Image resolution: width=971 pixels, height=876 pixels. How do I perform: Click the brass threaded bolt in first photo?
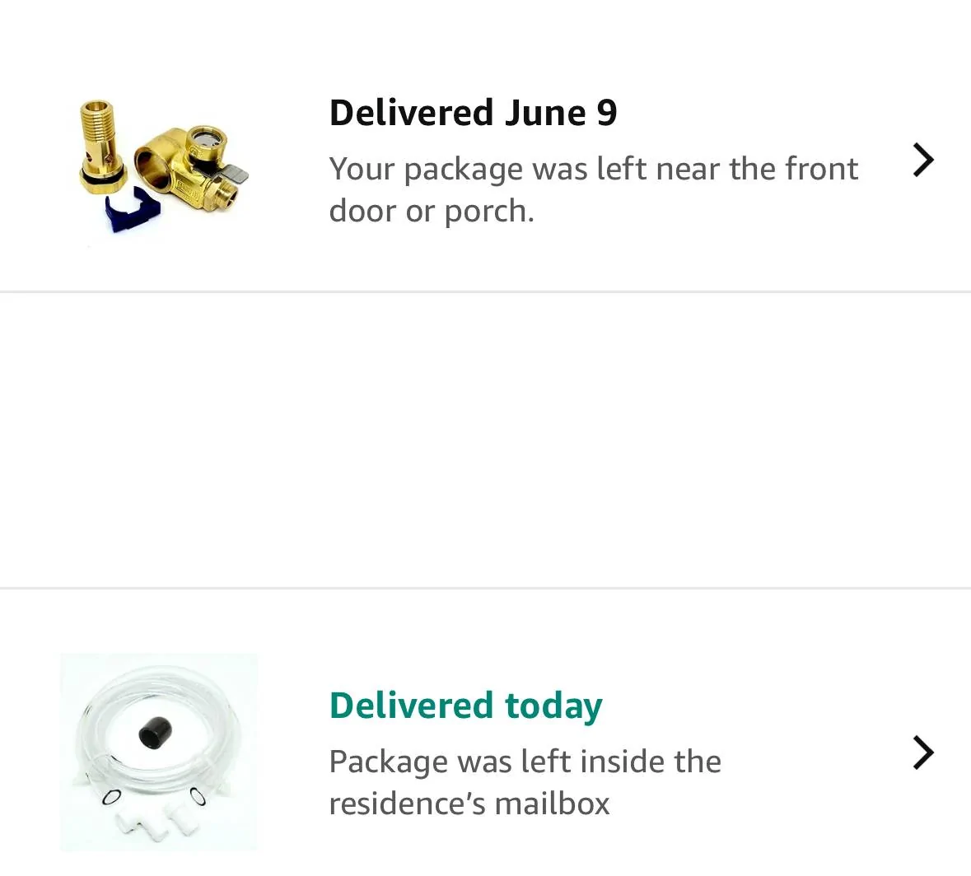pyautogui.click(x=100, y=146)
